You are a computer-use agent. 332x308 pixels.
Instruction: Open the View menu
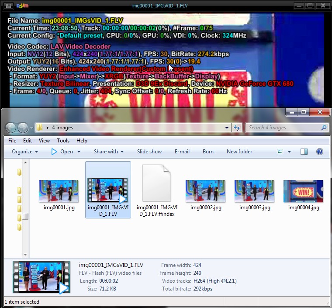pyautogui.click(x=44, y=141)
